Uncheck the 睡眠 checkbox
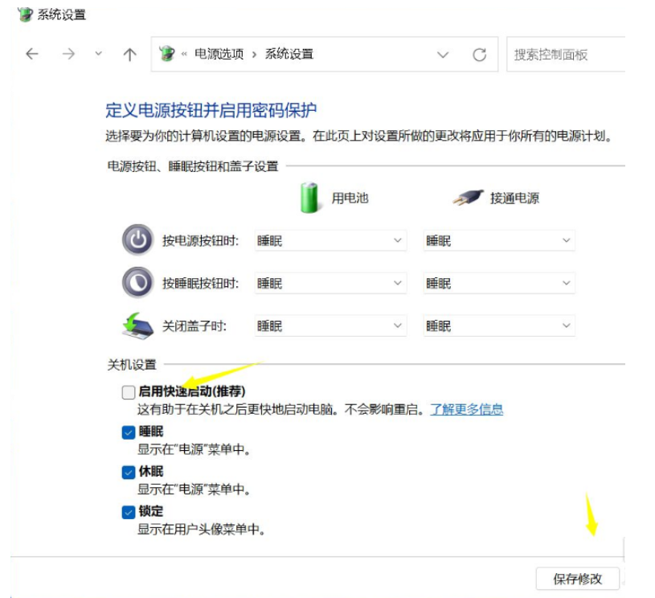 (129, 432)
